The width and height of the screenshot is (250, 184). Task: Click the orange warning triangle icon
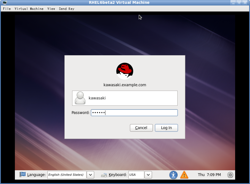(x=184, y=175)
